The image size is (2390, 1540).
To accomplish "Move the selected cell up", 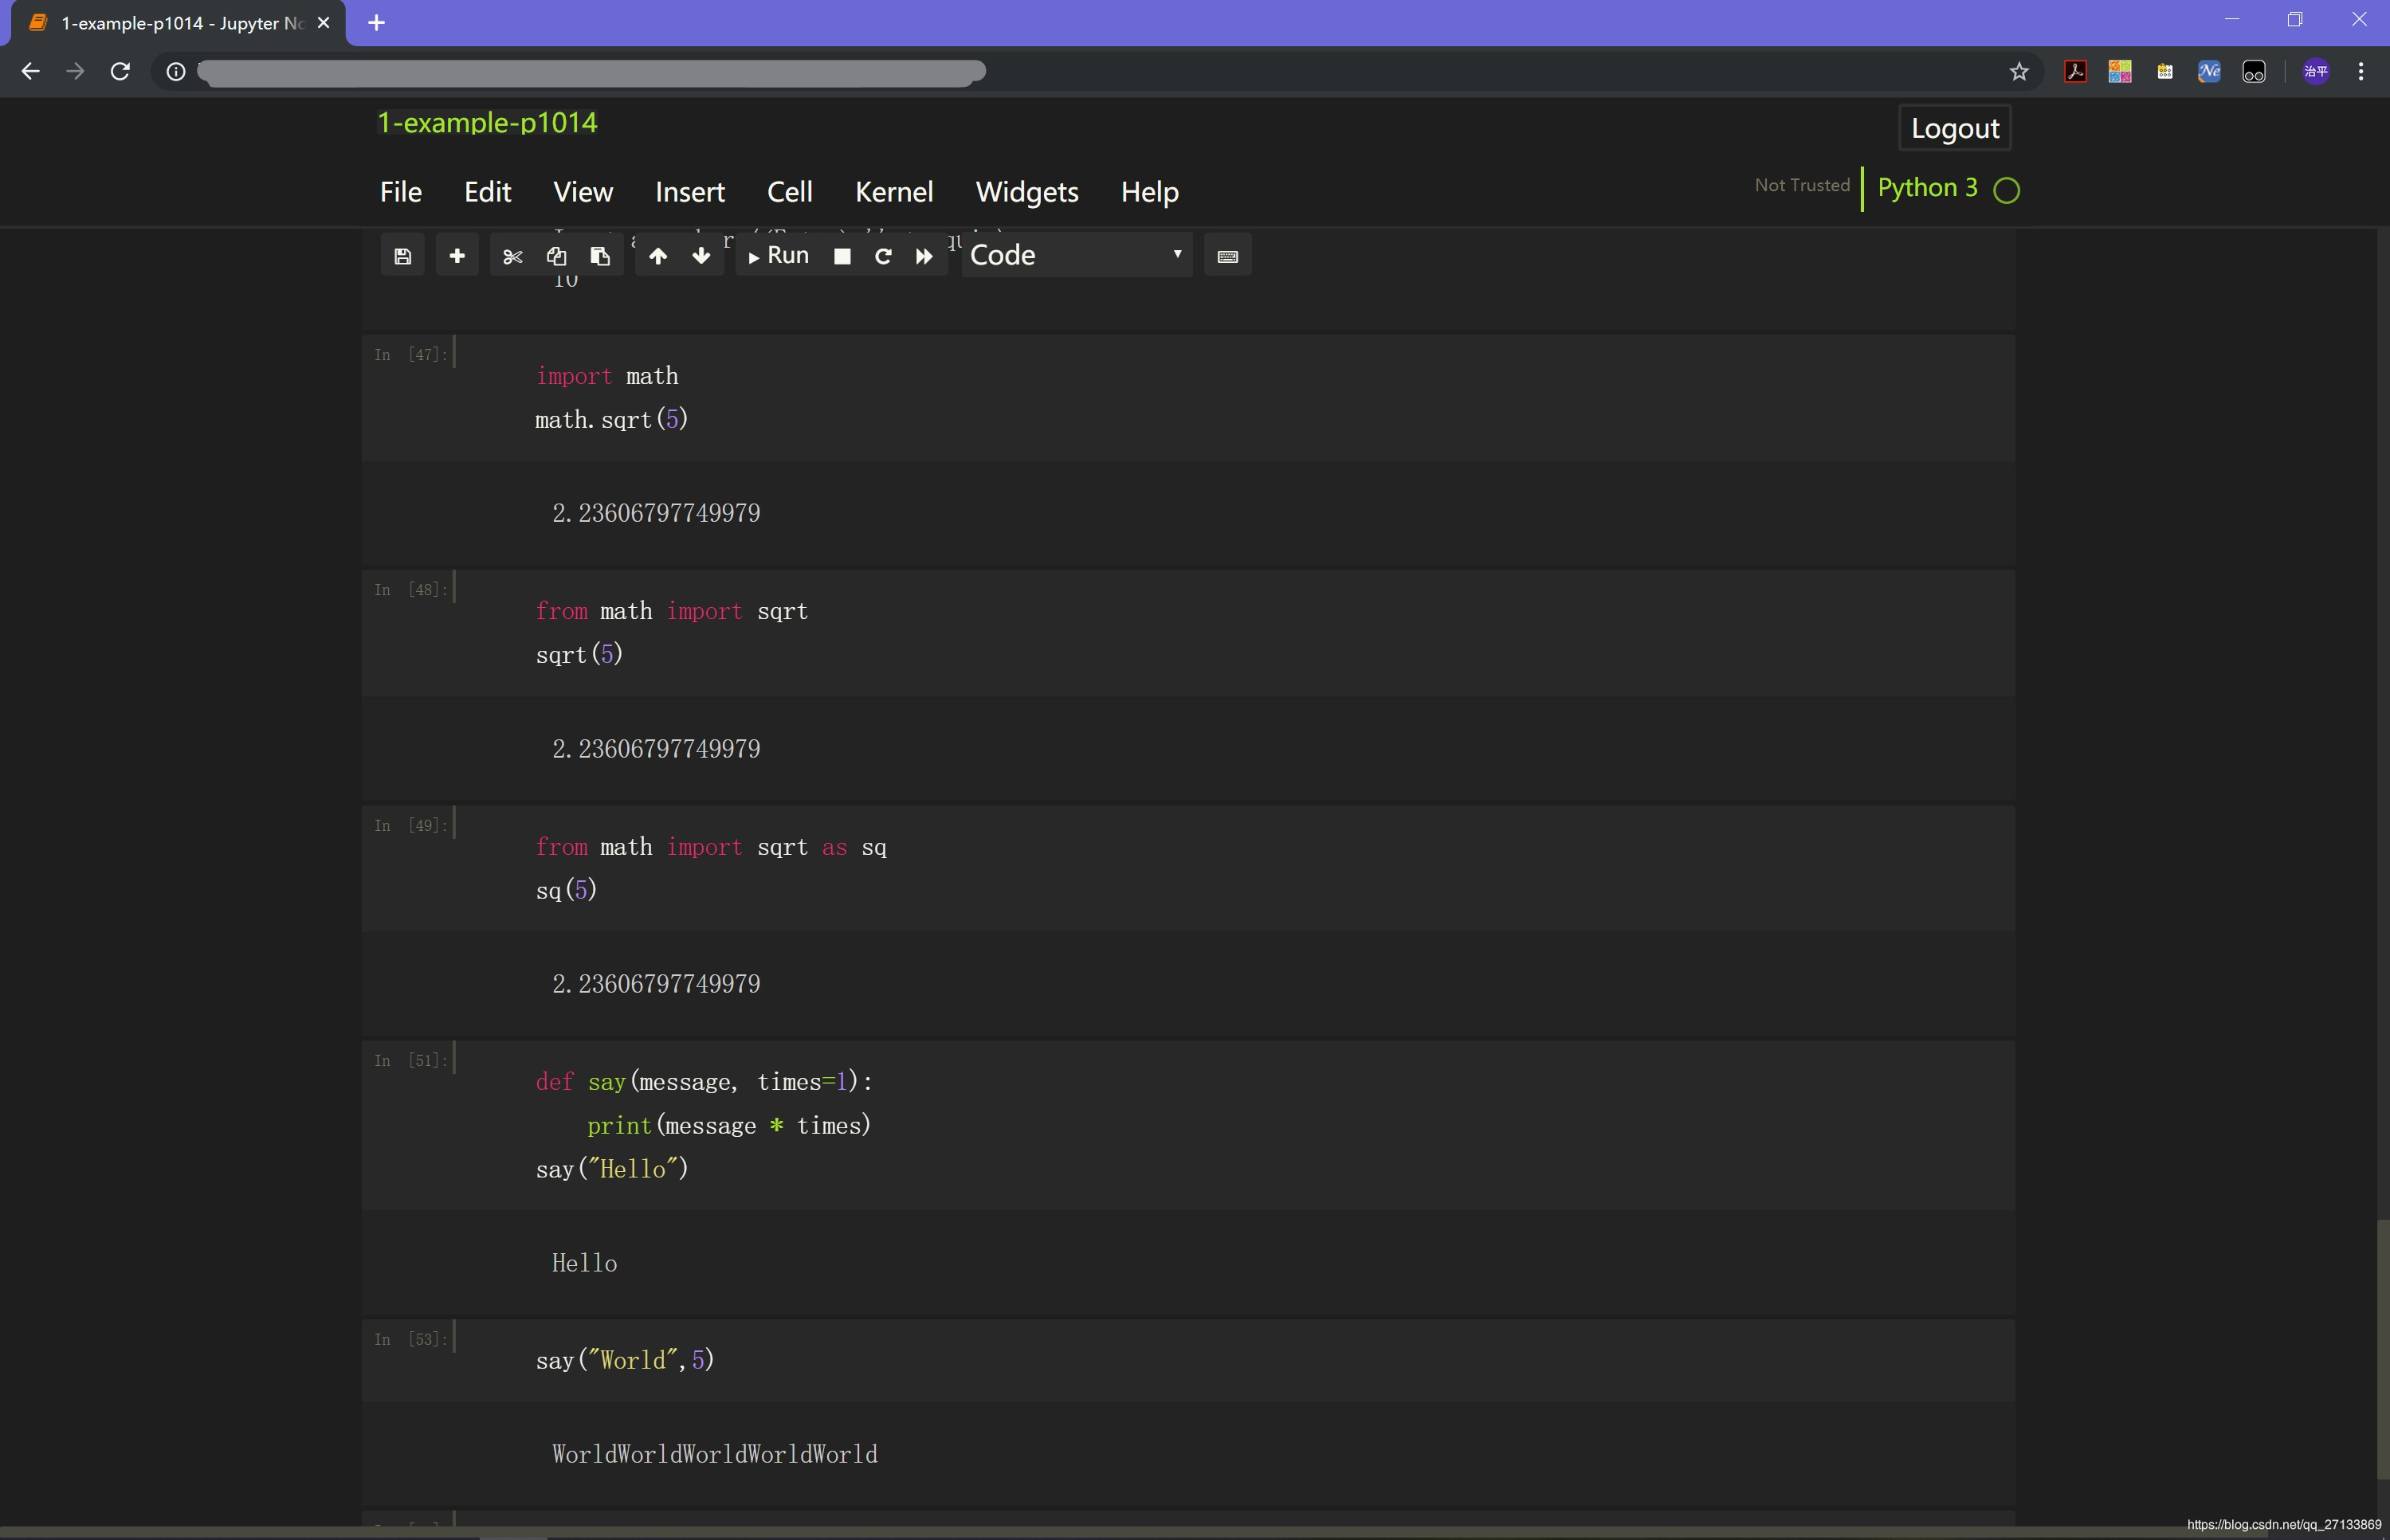I will tap(658, 257).
